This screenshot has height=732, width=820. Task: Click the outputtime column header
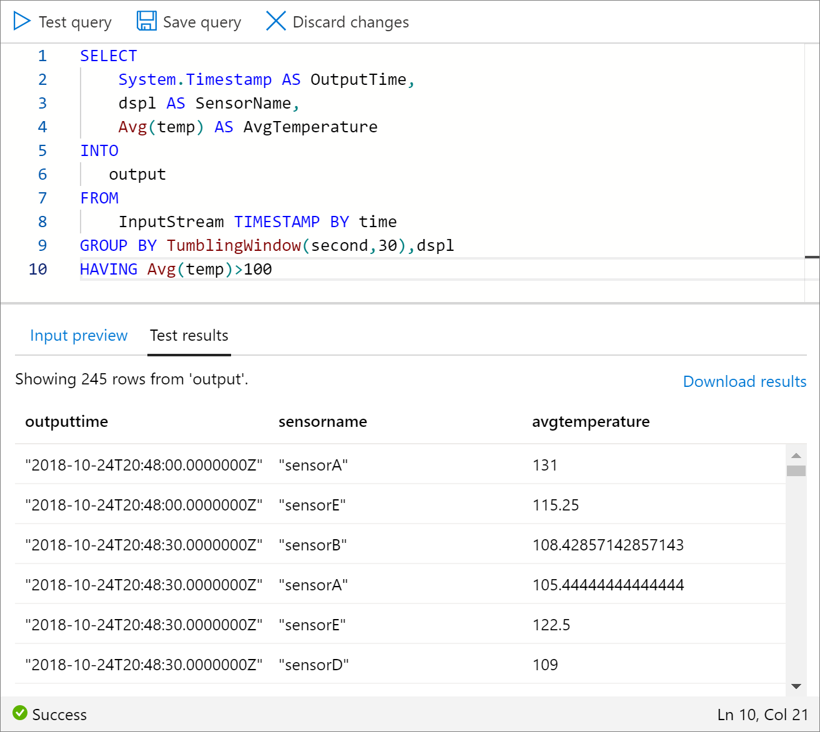(x=67, y=422)
